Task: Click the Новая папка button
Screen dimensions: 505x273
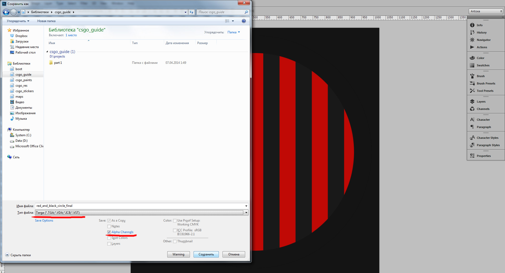Action: tap(46, 21)
